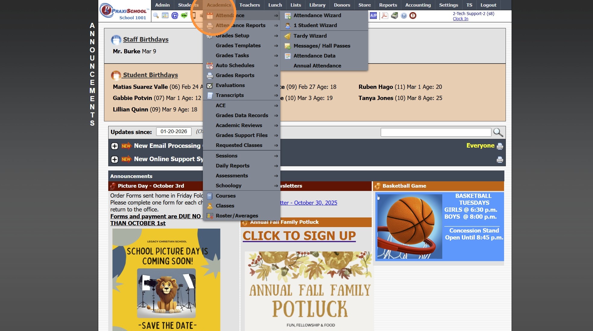593x331 pixels.
Task: Expand the New Email Processing update
Action: (115, 146)
